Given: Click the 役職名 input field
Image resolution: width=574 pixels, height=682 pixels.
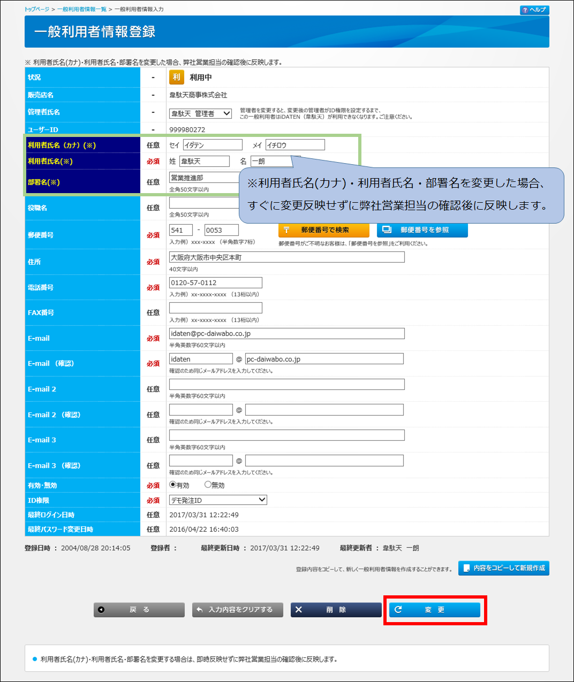Looking at the screenshot, I should click(x=203, y=203).
